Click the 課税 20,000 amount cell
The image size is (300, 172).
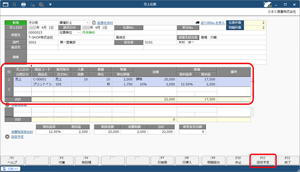155,79
